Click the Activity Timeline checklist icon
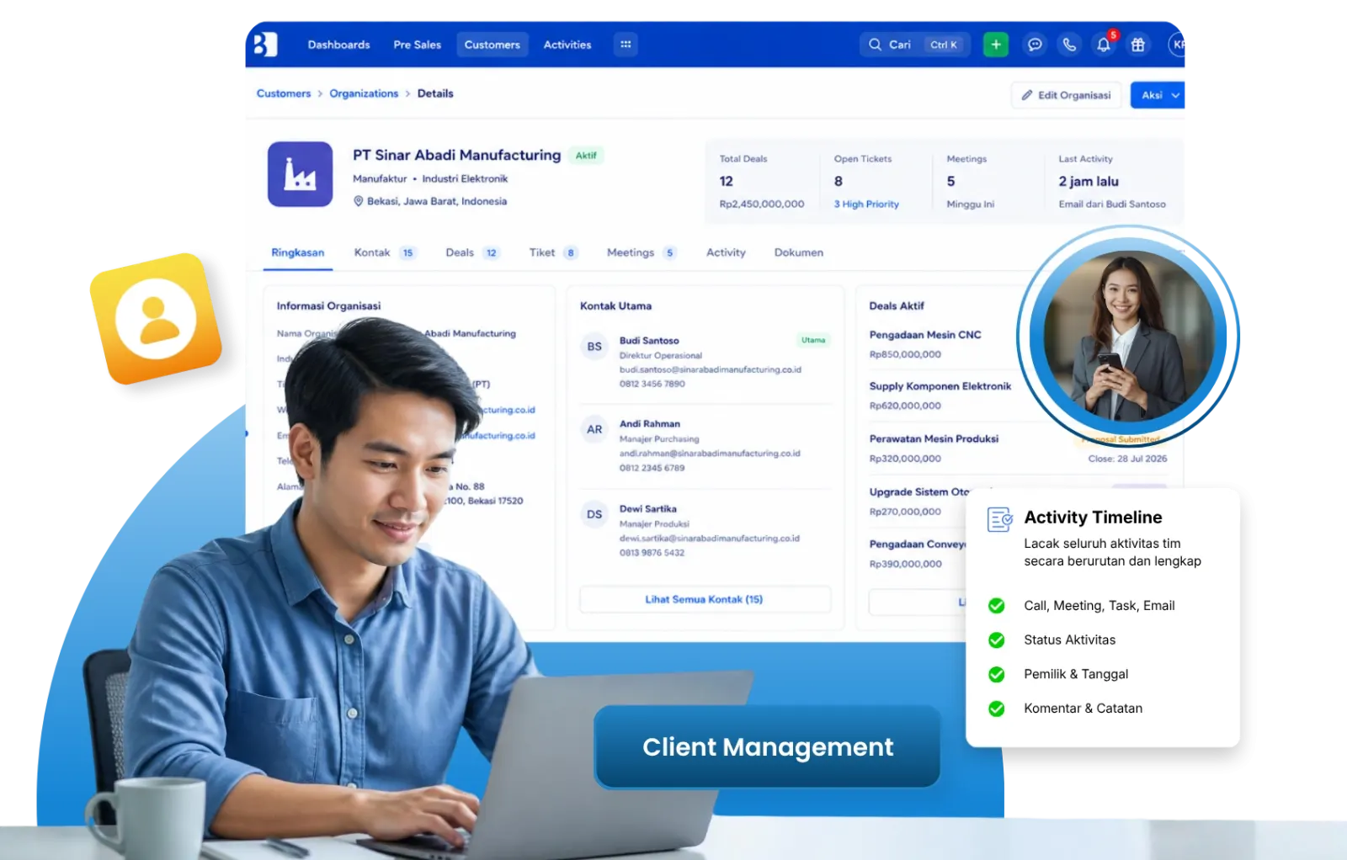 point(999,520)
